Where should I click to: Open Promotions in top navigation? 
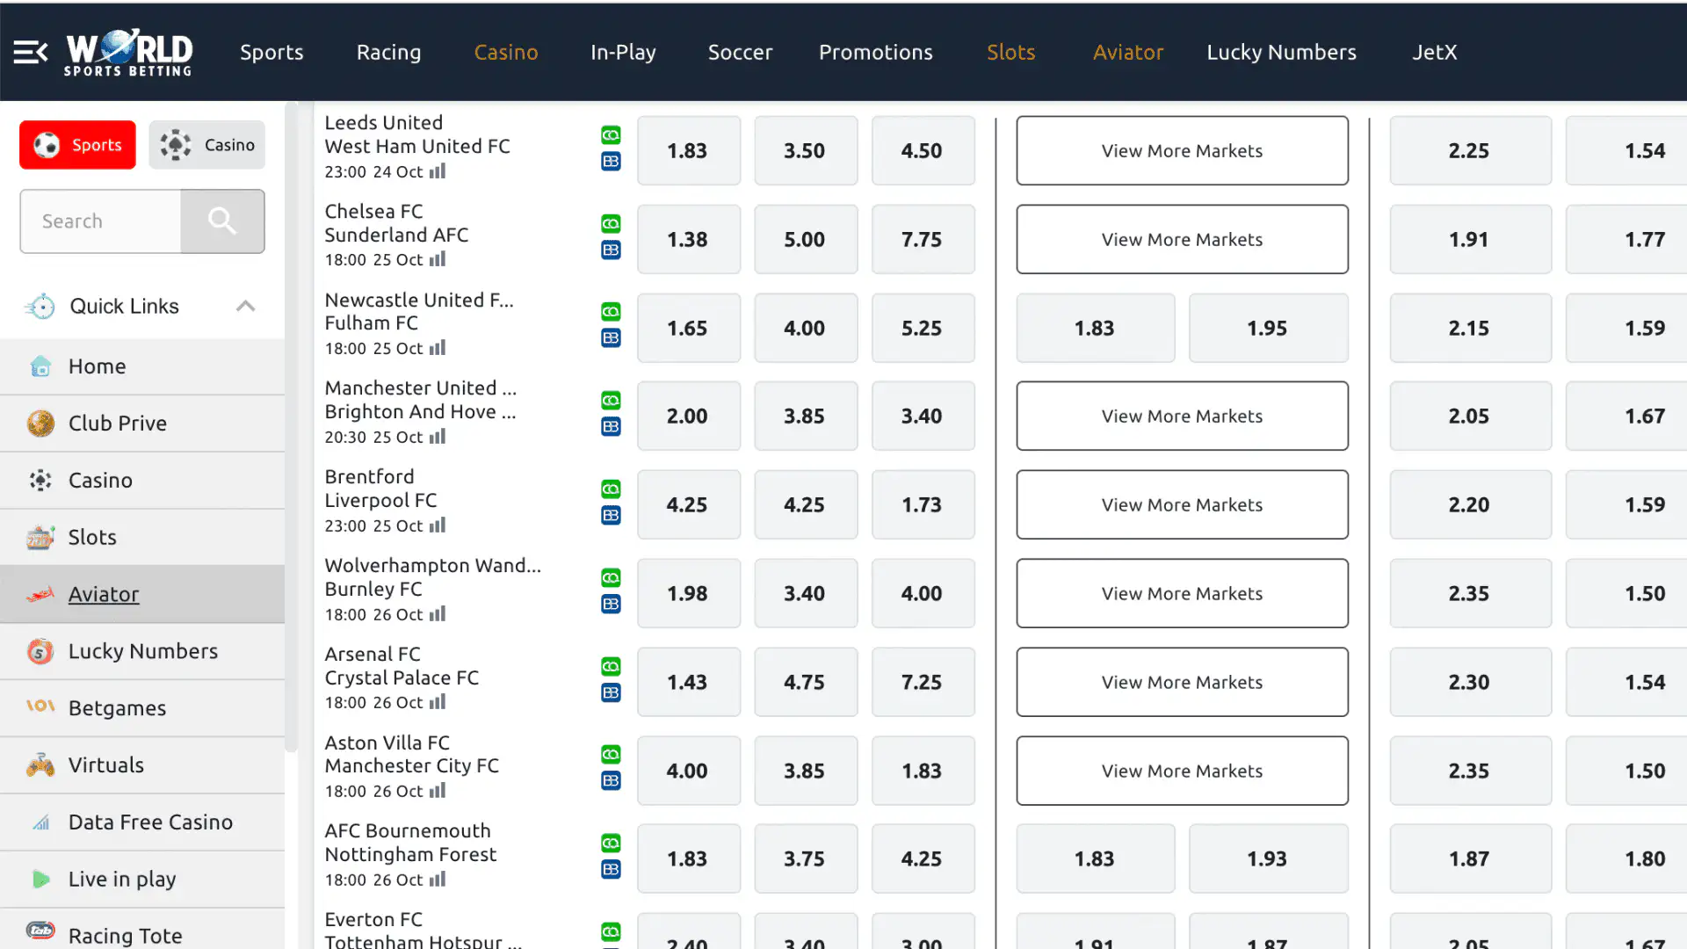875,53
